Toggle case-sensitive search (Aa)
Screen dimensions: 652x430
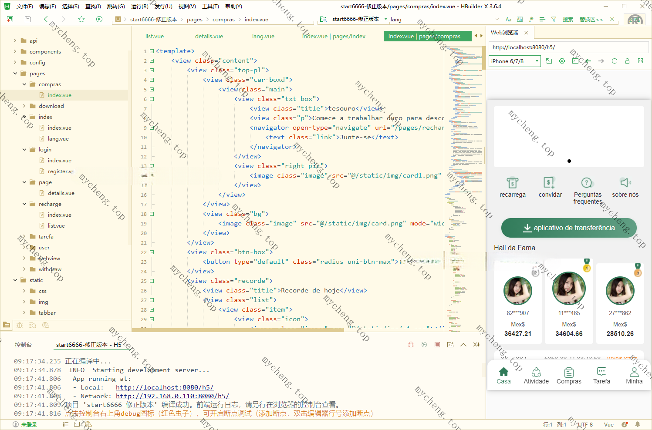pyautogui.click(x=508, y=20)
